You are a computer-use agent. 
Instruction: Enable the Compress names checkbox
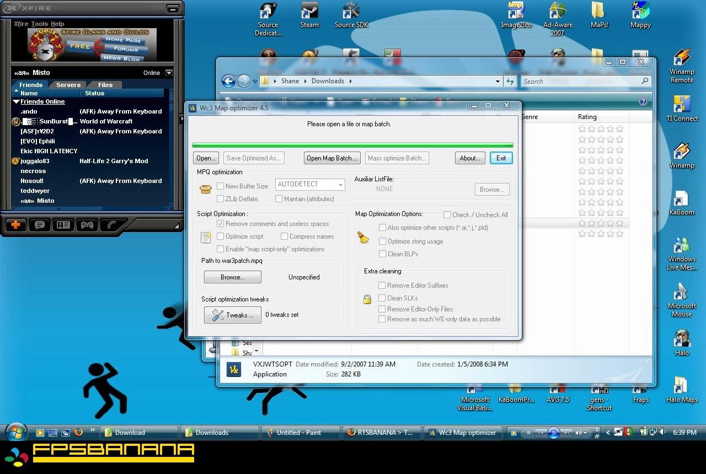(x=284, y=236)
